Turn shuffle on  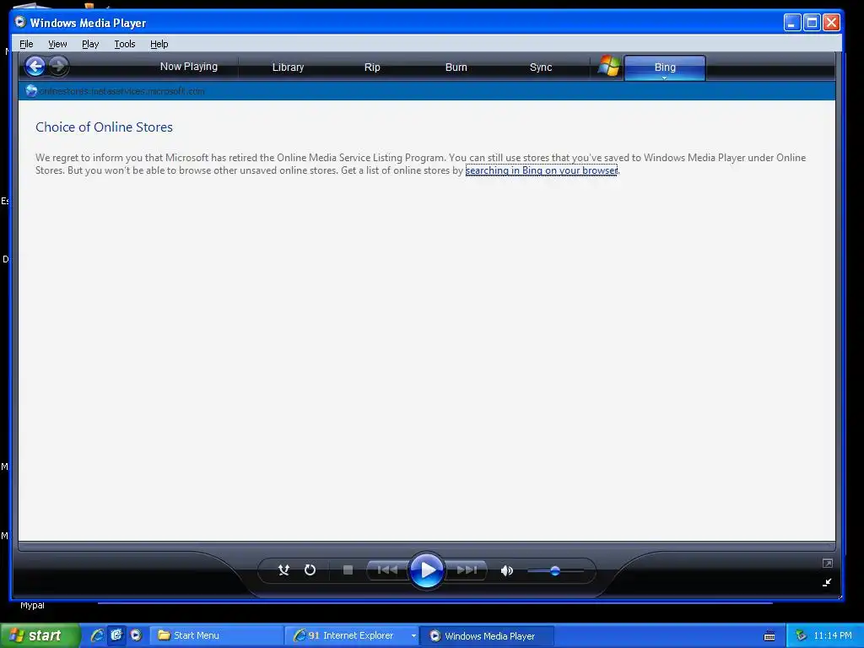tap(283, 570)
